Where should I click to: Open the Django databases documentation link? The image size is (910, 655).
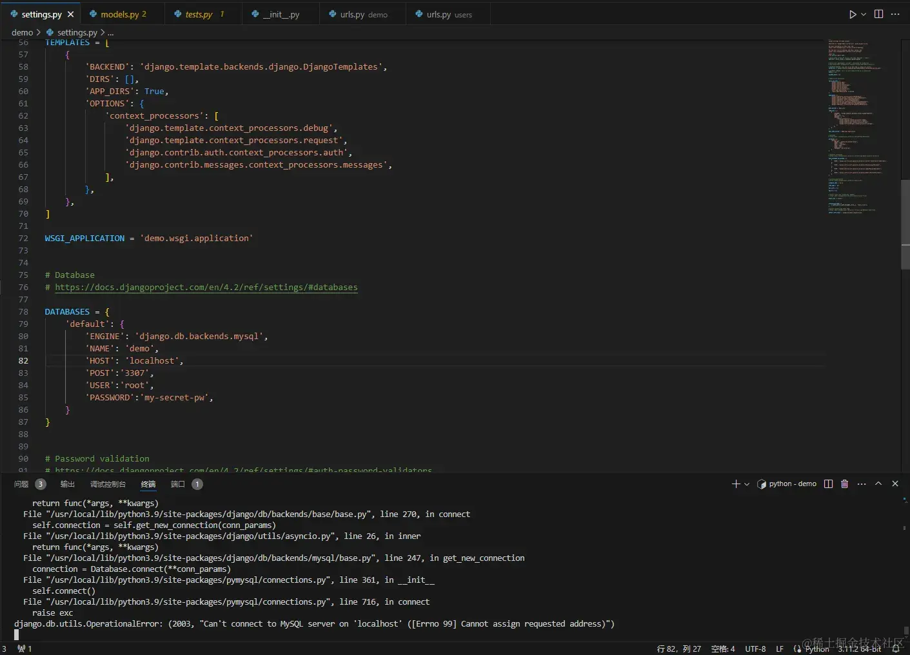(206, 288)
